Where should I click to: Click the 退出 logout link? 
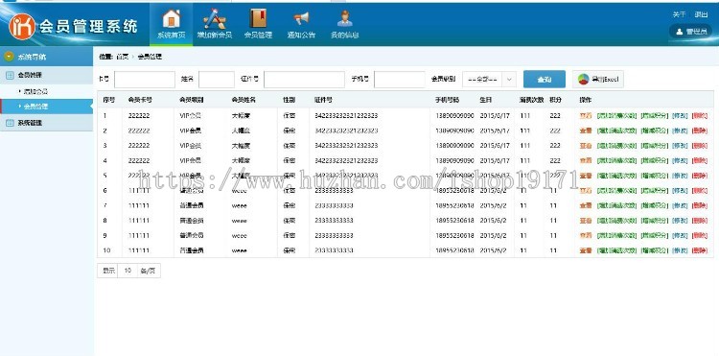(701, 14)
